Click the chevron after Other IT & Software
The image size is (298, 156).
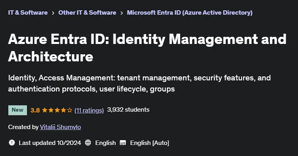122,13
